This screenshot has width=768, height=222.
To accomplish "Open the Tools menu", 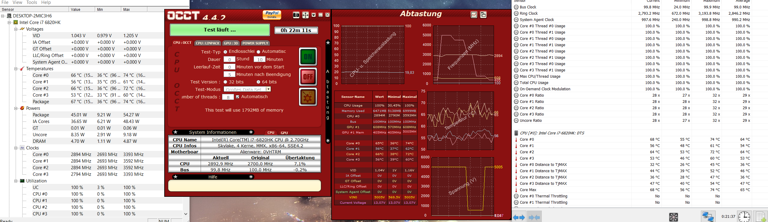I will point(32,2).
